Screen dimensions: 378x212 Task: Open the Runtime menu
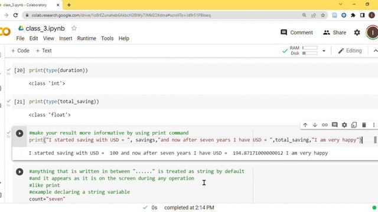(x=87, y=38)
